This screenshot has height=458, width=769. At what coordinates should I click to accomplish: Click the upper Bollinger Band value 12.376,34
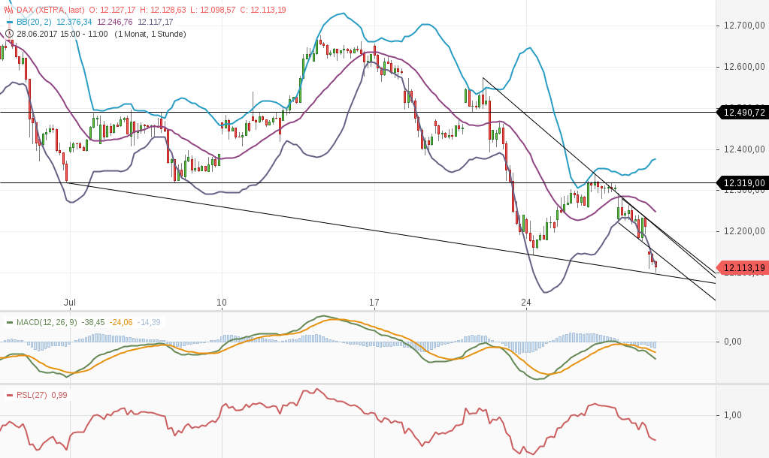73,23
